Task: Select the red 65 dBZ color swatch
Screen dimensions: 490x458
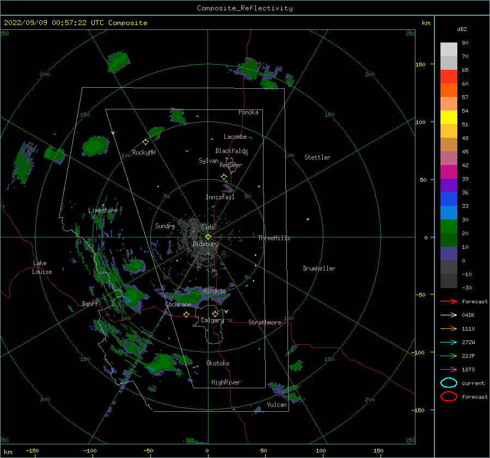Action: pyautogui.click(x=449, y=76)
